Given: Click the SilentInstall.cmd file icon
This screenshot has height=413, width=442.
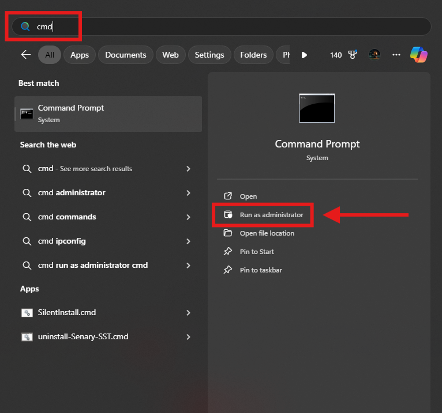Looking at the screenshot, I should point(27,313).
